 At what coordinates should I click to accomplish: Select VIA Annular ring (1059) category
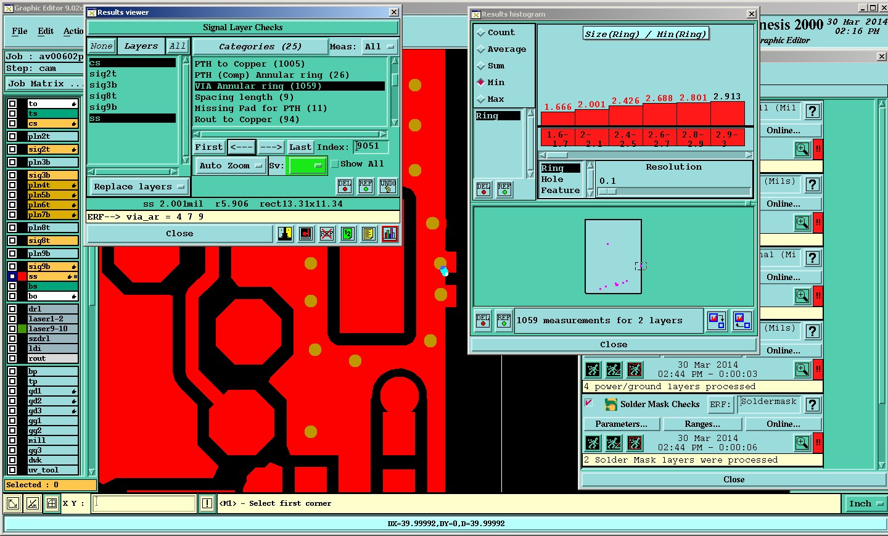pyautogui.click(x=289, y=86)
